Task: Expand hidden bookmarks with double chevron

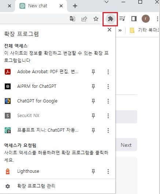Action: coord(120,30)
